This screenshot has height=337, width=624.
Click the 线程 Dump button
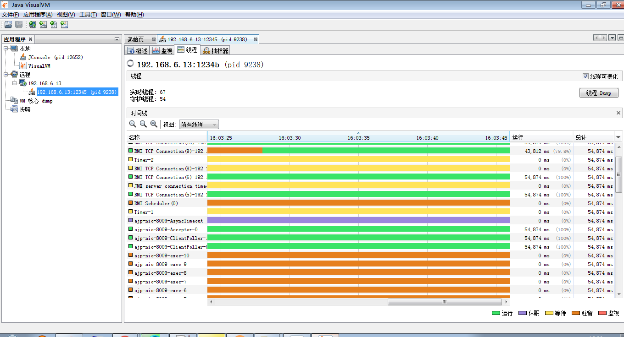coord(599,93)
